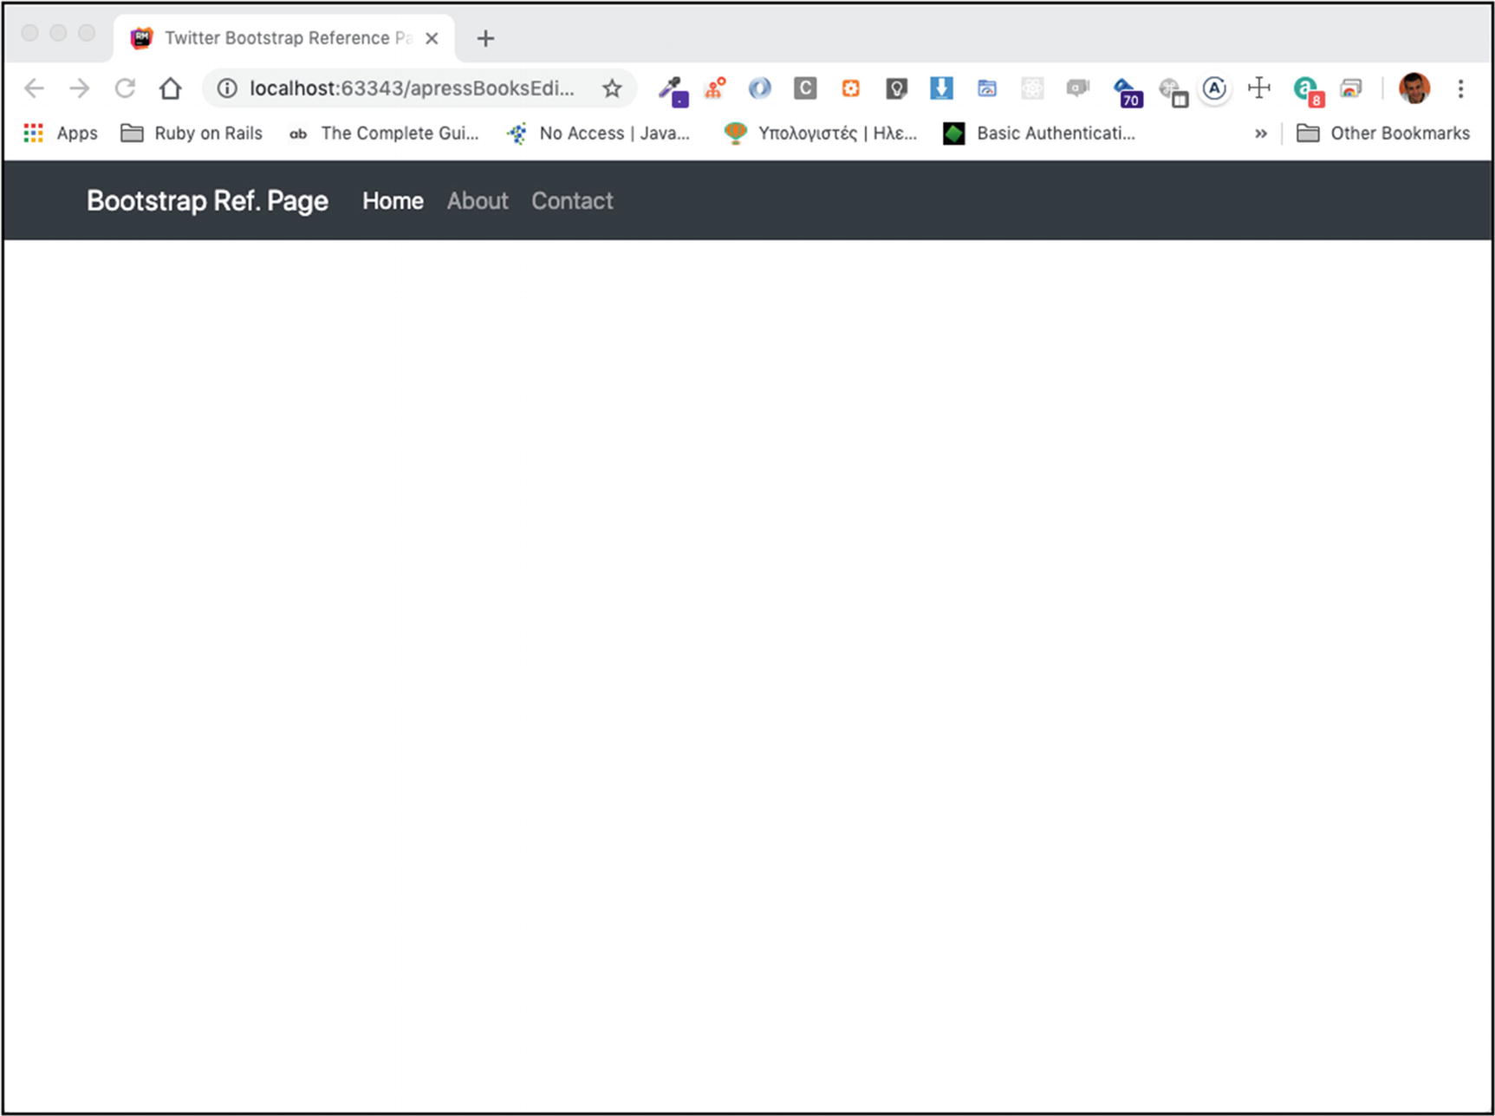Click the localhost address bar

pos(411,88)
